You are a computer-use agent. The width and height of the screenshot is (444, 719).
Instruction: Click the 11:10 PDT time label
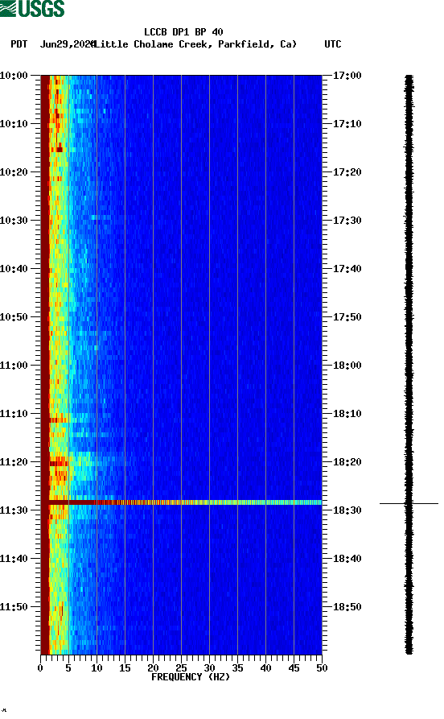tap(14, 414)
